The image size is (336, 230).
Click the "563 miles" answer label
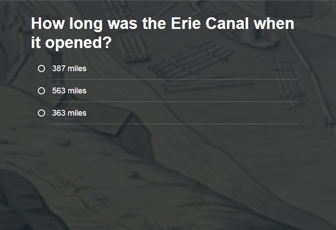coord(69,91)
